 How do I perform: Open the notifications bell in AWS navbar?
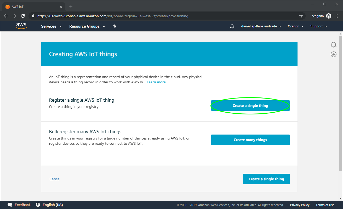coord(232,26)
